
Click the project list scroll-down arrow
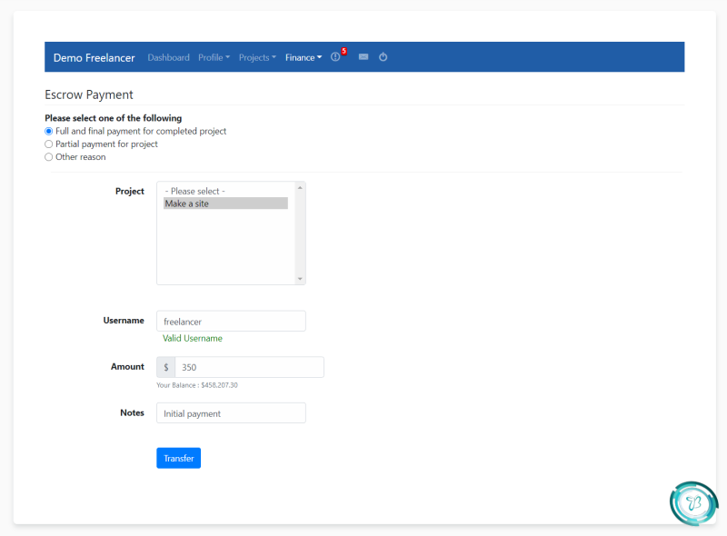tap(300, 279)
